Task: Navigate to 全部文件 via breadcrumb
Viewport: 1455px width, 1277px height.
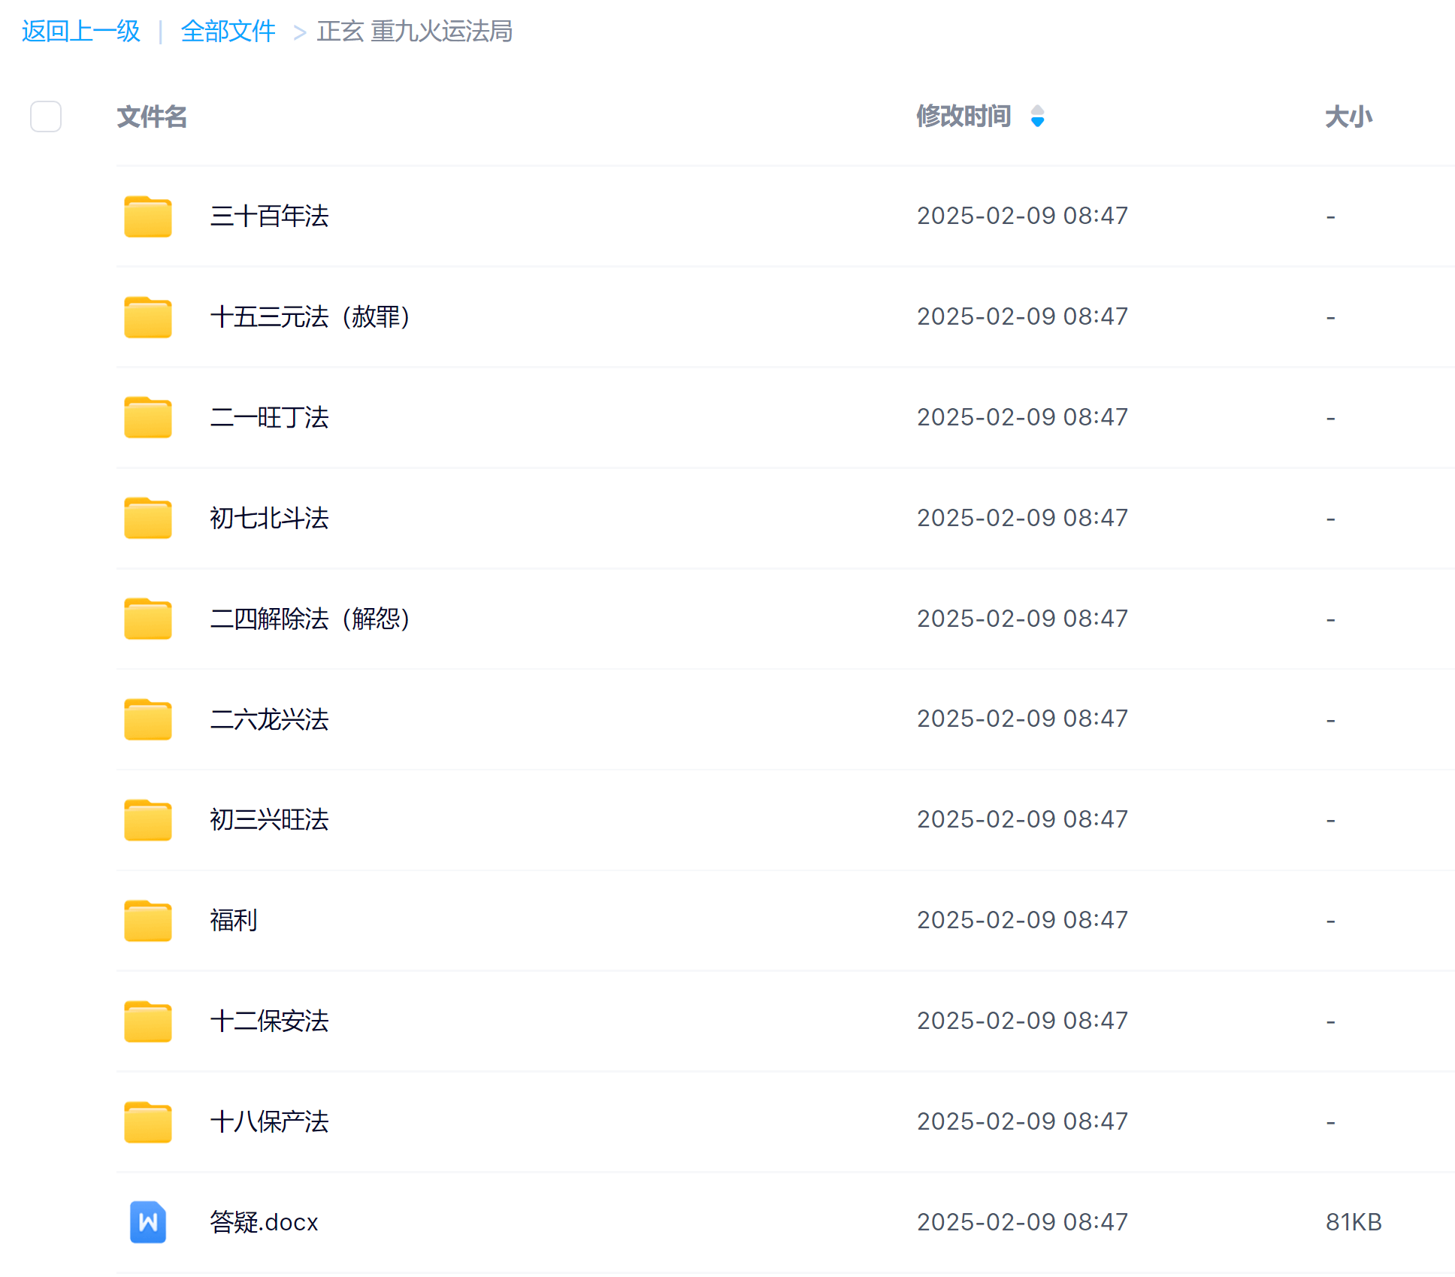Action: (x=228, y=32)
